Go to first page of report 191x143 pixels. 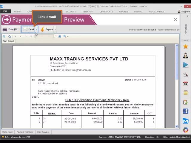(x=15, y=36)
